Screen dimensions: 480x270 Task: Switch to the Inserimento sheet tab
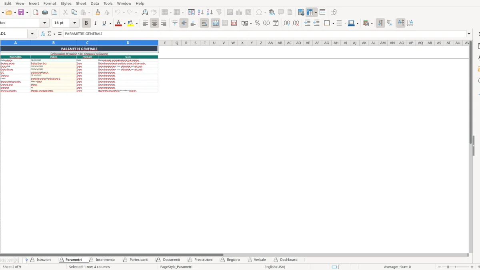coord(105,260)
